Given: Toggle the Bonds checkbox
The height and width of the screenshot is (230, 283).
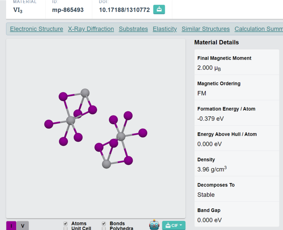Looking at the screenshot, I should 104,224.
